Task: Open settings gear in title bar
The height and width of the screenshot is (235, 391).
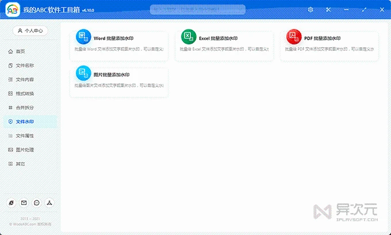Action: point(310,10)
